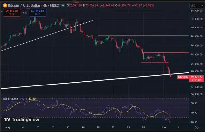The width and height of the screenshot is (205, 132).
Task: Click the change −642.17 (−0.92%) in header
Action: [x=143, y=5]
